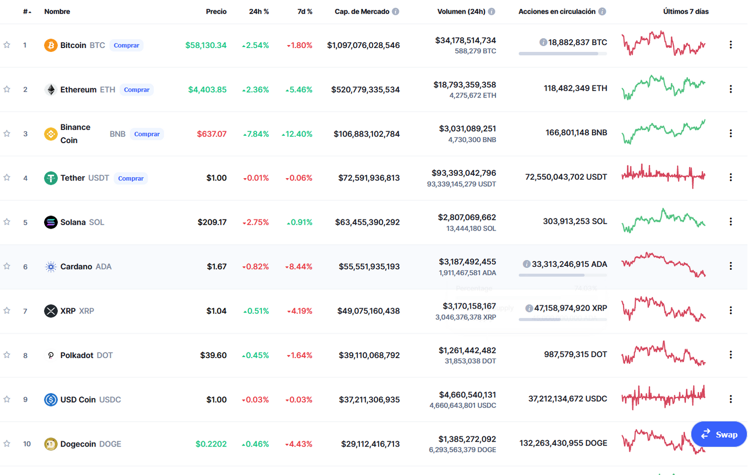Click the Bitcoin logo icon
This screenshot has height=475, width=752.
pyautogui.click(x=51, y=46)
